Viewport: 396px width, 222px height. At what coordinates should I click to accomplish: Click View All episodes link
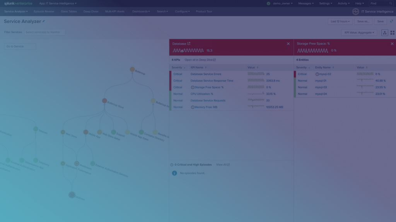tap(223, 165)
